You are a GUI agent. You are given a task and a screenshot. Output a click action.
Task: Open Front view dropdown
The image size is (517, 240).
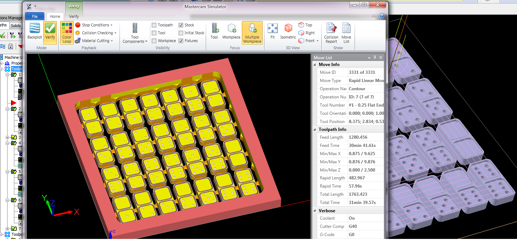point(308,41)
